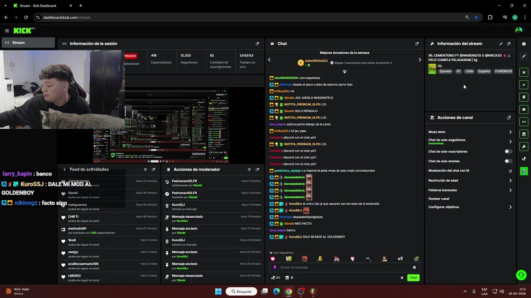Screen dimensions: 531x298
Task: Toggle the channel actions widget in sidebar
Action: (x=524, y=134)
